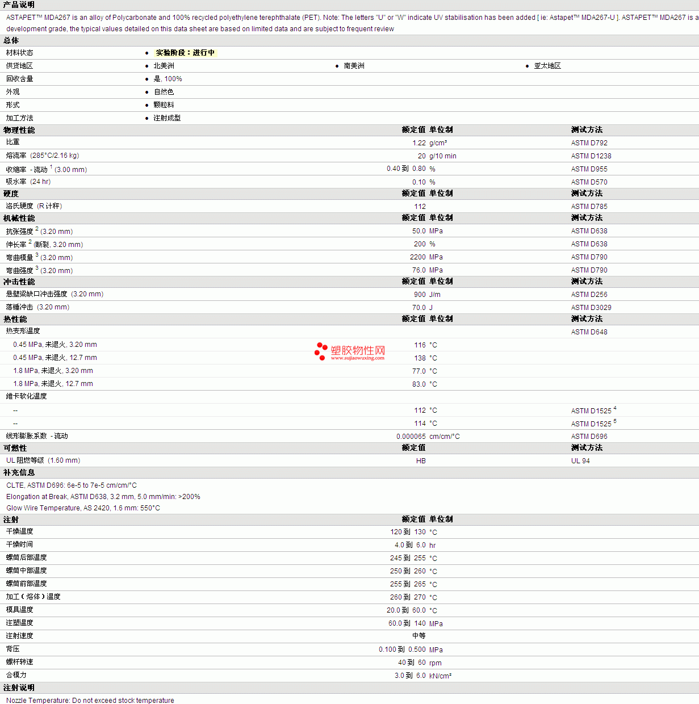Click the ASTM D696 test method

tap(589, 437)
